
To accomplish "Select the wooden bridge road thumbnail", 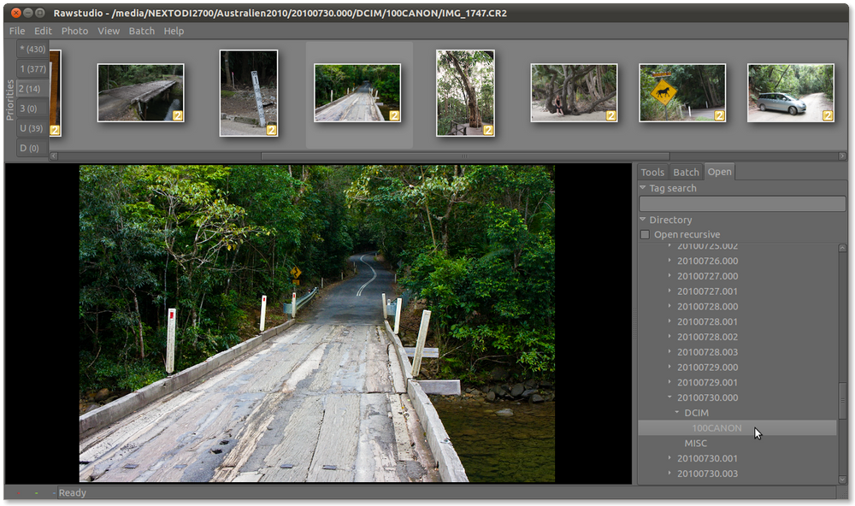I will 357,92.
